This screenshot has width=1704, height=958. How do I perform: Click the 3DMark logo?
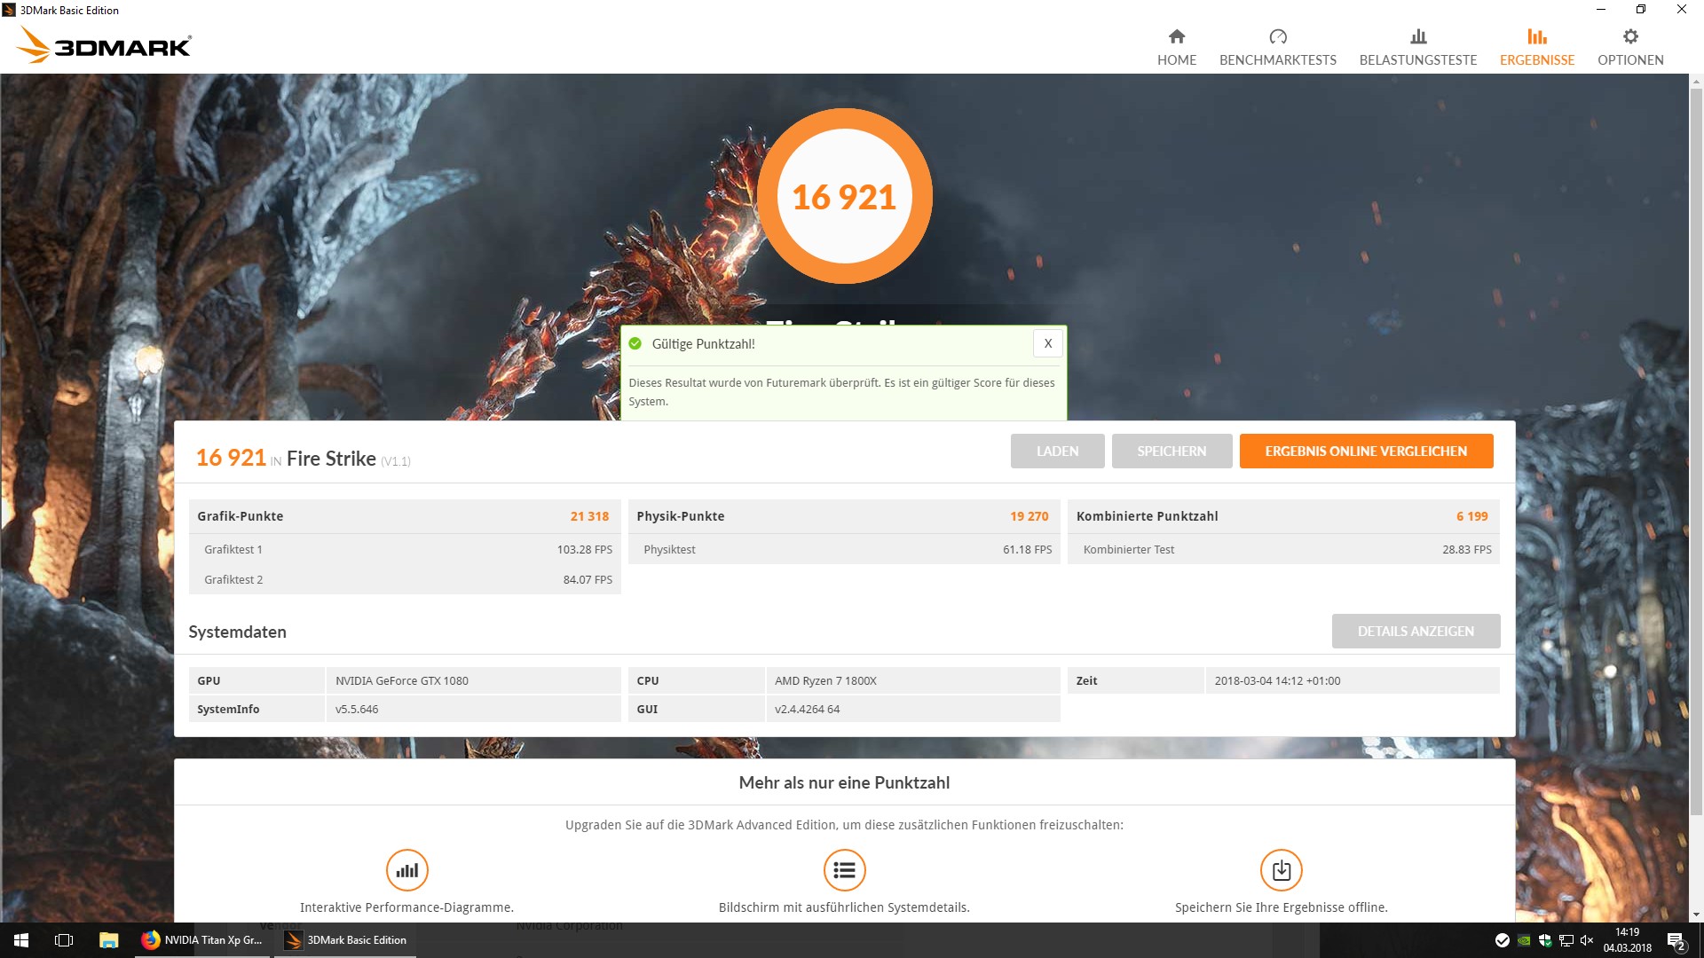[105, 44]
